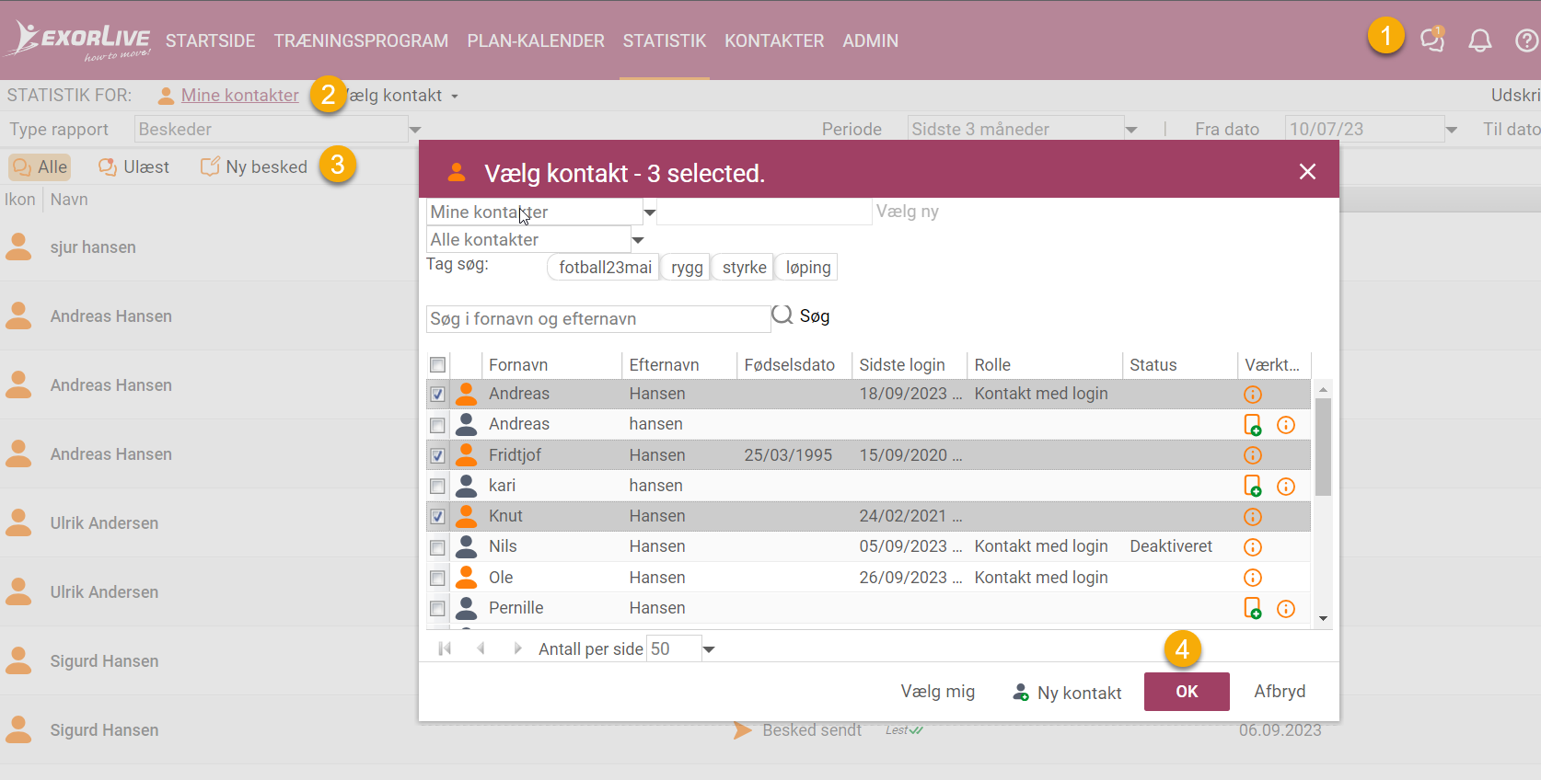Expand the Alle kontakter dropdown
Image resolution: width=1541 pixels, height=780 pixels.
click(637, 240)
